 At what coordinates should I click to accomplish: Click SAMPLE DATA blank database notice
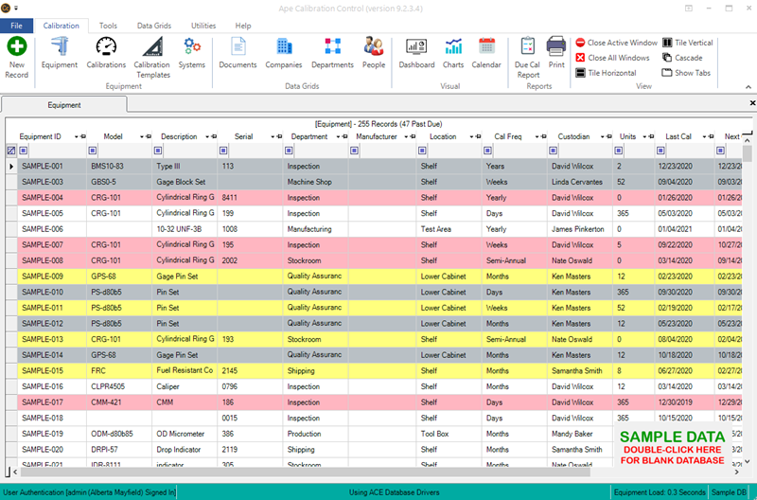point(672,448)
